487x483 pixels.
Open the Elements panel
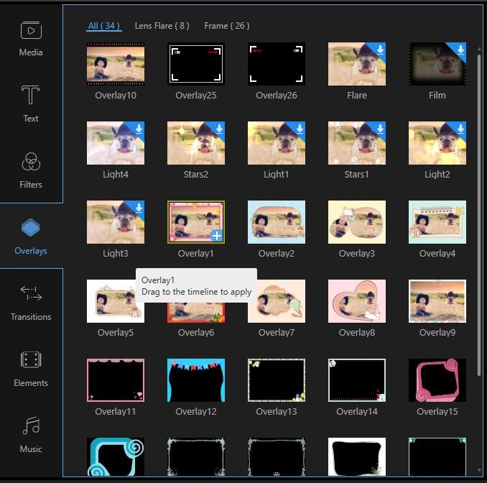[x=31, y=369]
